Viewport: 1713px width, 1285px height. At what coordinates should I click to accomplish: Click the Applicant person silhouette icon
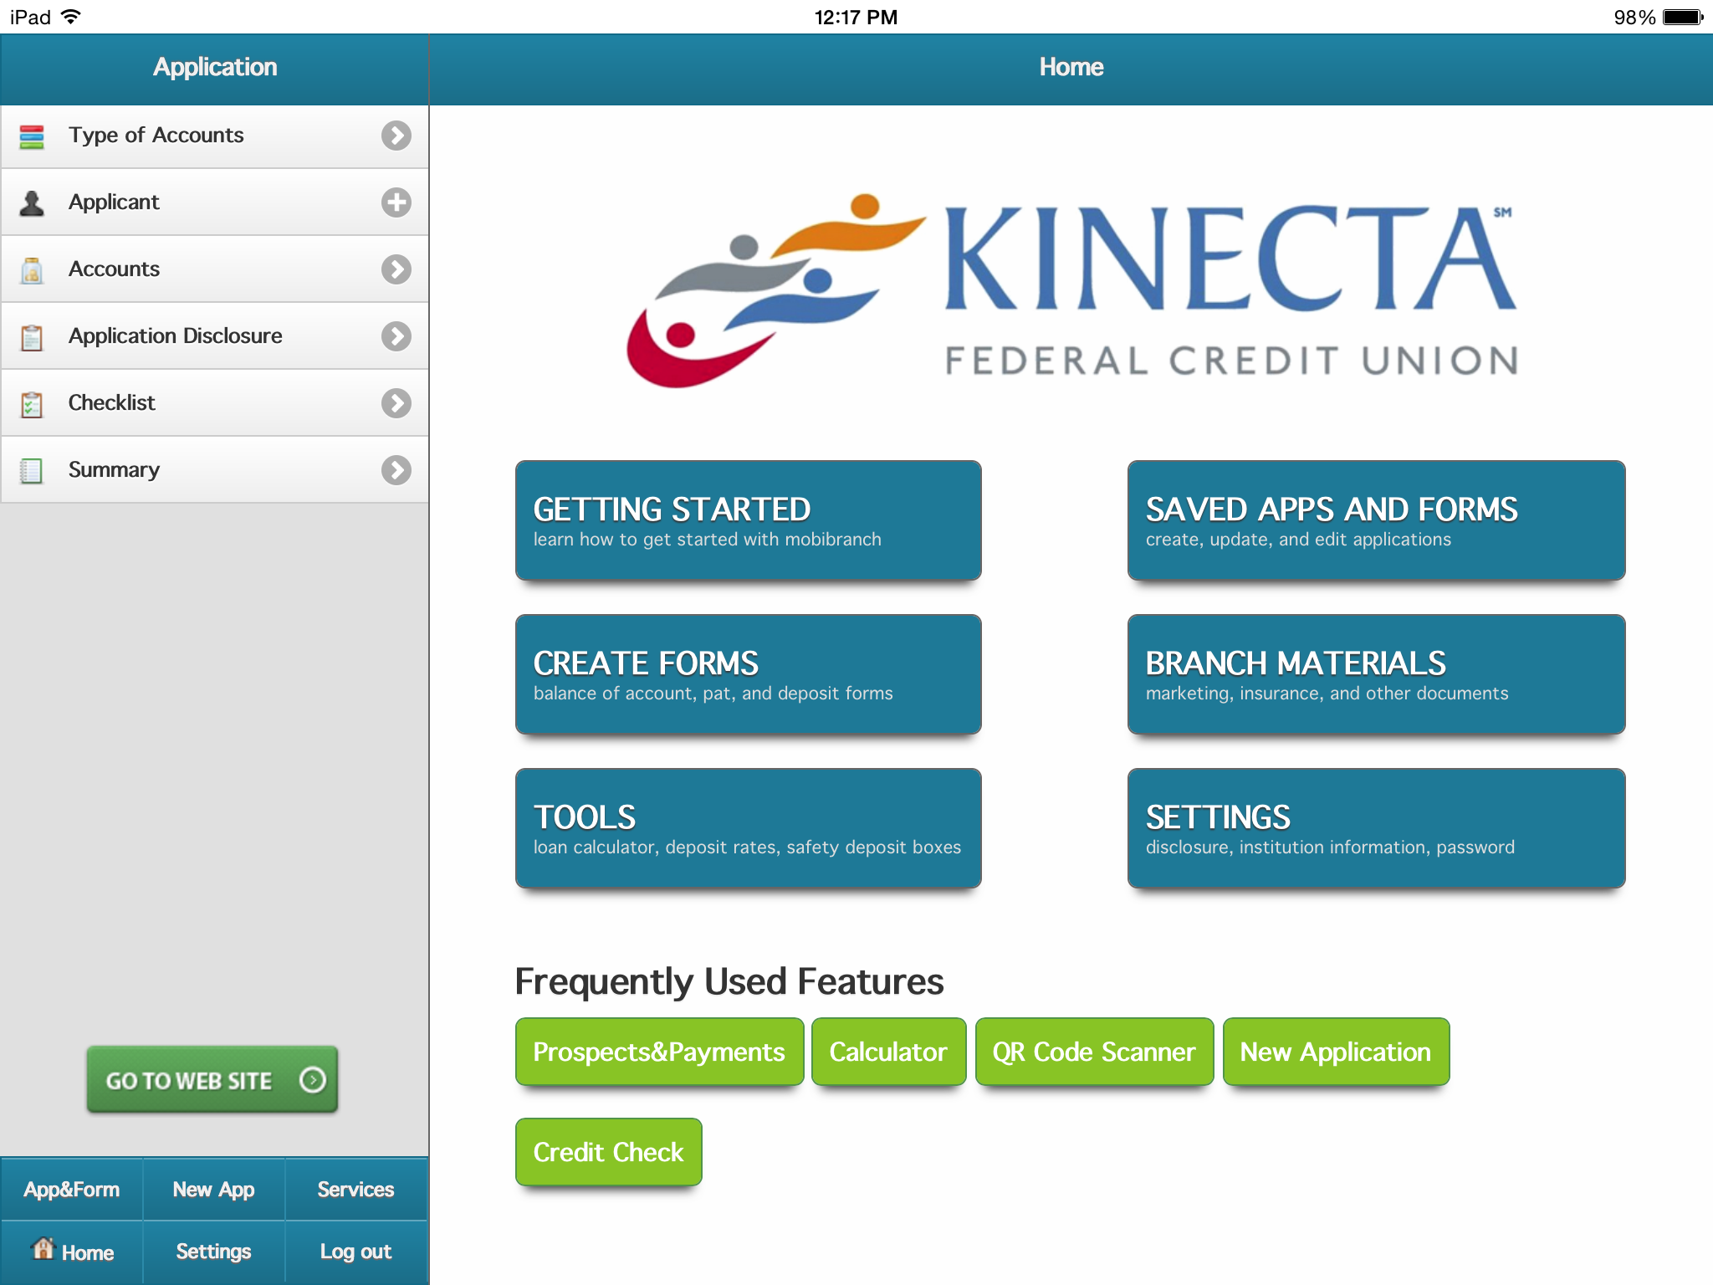(32, 203)
